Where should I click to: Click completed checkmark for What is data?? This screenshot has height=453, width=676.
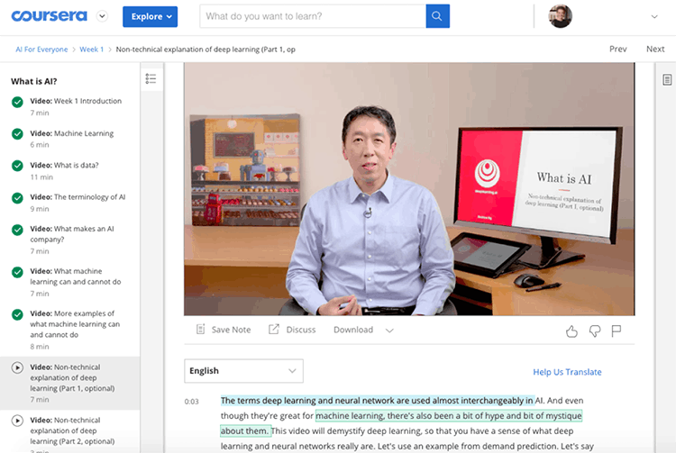click(x=17, y=166)
